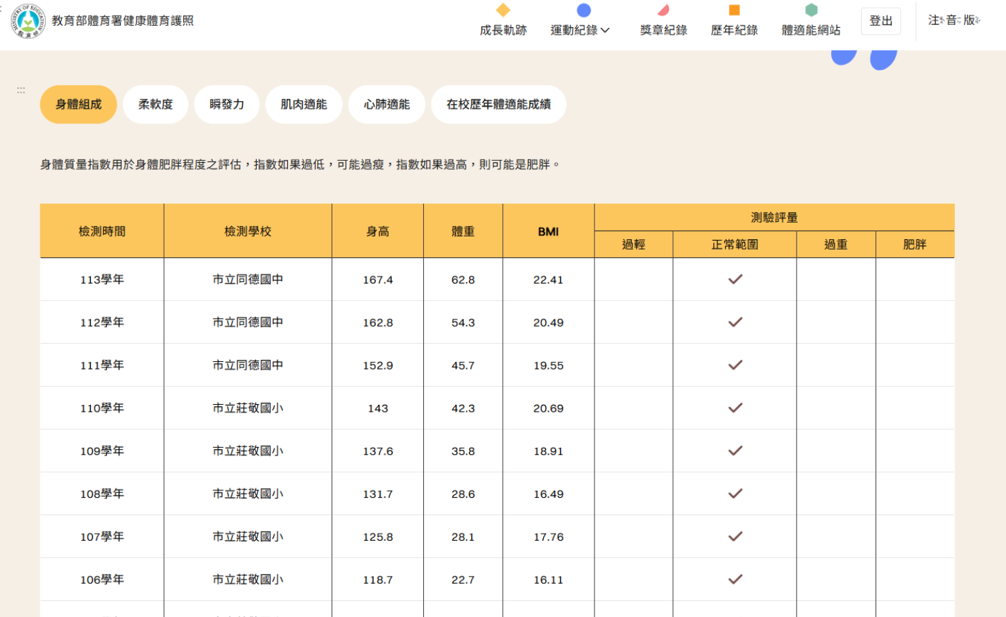
Task: Click the drag handle icon beside the tabs
Action: (20, 89)
